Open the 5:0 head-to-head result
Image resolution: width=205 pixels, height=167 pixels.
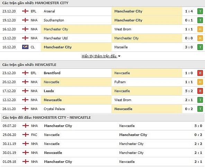click(x=198, y=126)
